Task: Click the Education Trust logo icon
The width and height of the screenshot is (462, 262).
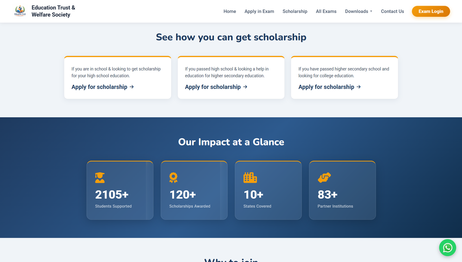Action: (20, 11)
